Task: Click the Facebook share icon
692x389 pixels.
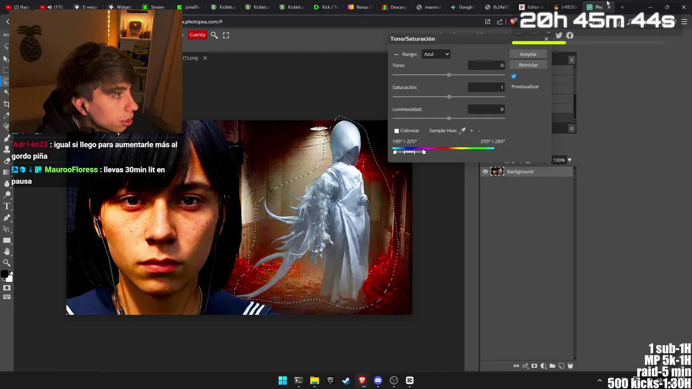Action: [570, 35]
